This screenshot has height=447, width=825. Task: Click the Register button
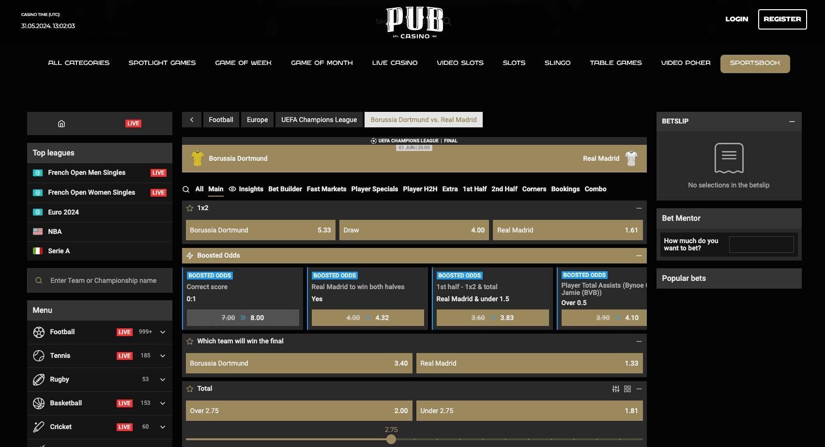[x=782, y=19]
